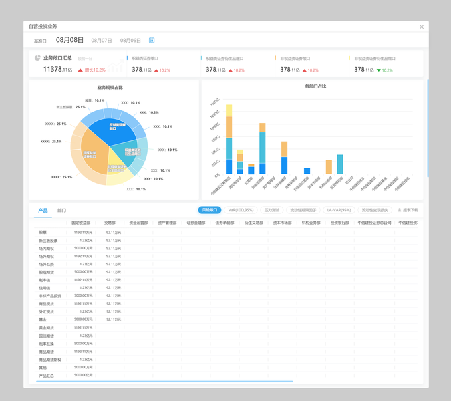Click the 外汇现货 row label
The image size is (451, 401).
tap(46, 311)
